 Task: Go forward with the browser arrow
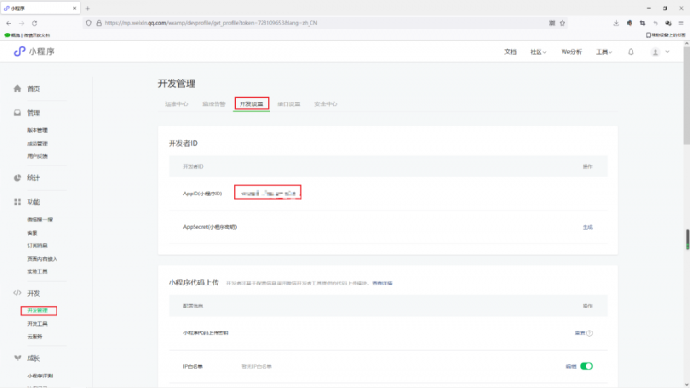21,23
